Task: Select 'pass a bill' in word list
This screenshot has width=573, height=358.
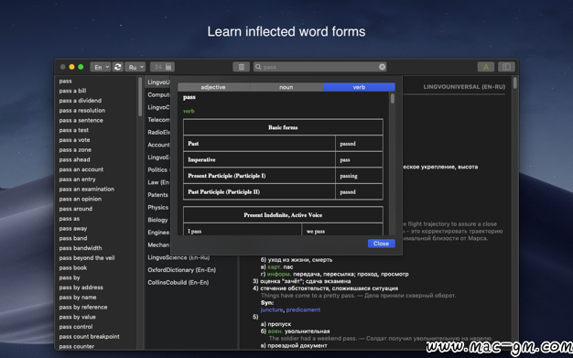Action: coord(72,91)
